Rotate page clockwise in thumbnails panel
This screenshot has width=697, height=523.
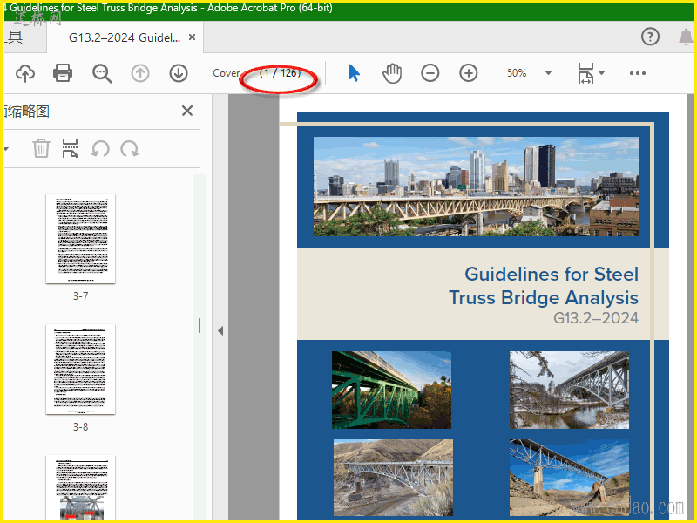130,148
